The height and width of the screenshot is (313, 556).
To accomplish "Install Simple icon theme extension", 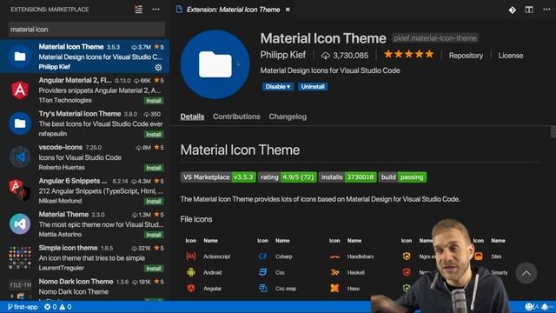I will point(154,269).
